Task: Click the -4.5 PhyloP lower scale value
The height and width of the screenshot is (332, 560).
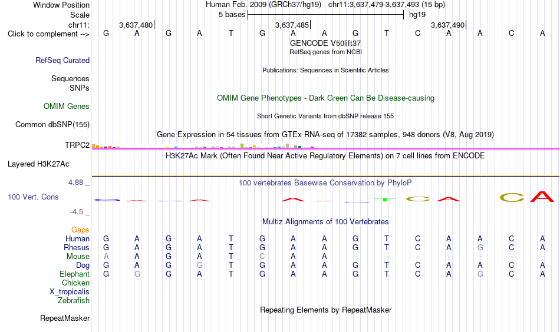Action: [x=77, y=212]
